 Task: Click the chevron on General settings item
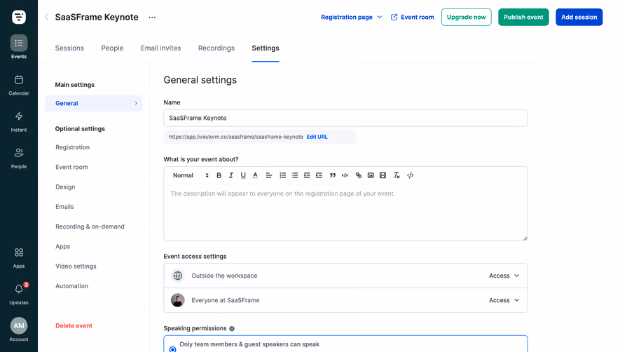(x=136, y=103)
